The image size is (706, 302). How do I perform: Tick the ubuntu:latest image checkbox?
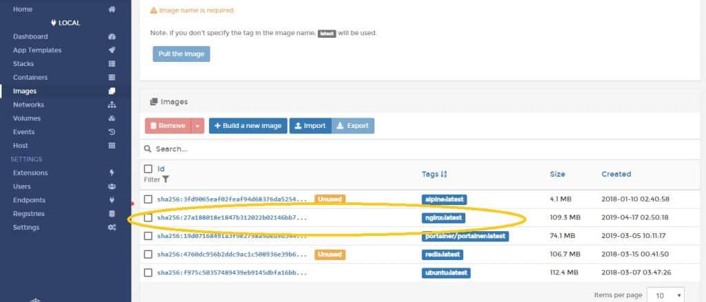(x=148, y=272)
